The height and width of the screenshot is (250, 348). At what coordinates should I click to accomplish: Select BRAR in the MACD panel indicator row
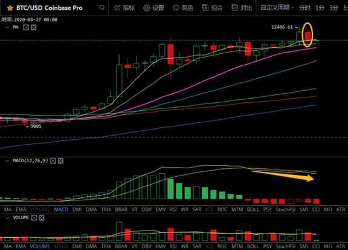tap(121, 209)
